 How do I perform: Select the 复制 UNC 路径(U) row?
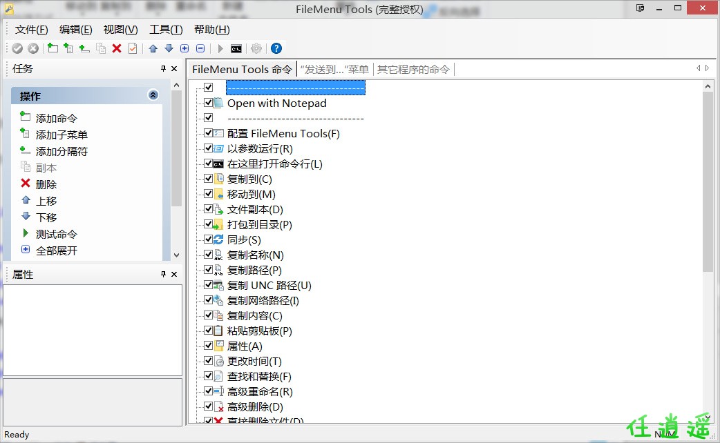(x=269, y=285)
